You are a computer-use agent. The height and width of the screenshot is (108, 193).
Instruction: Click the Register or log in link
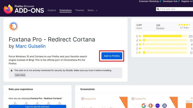point(187,1)
